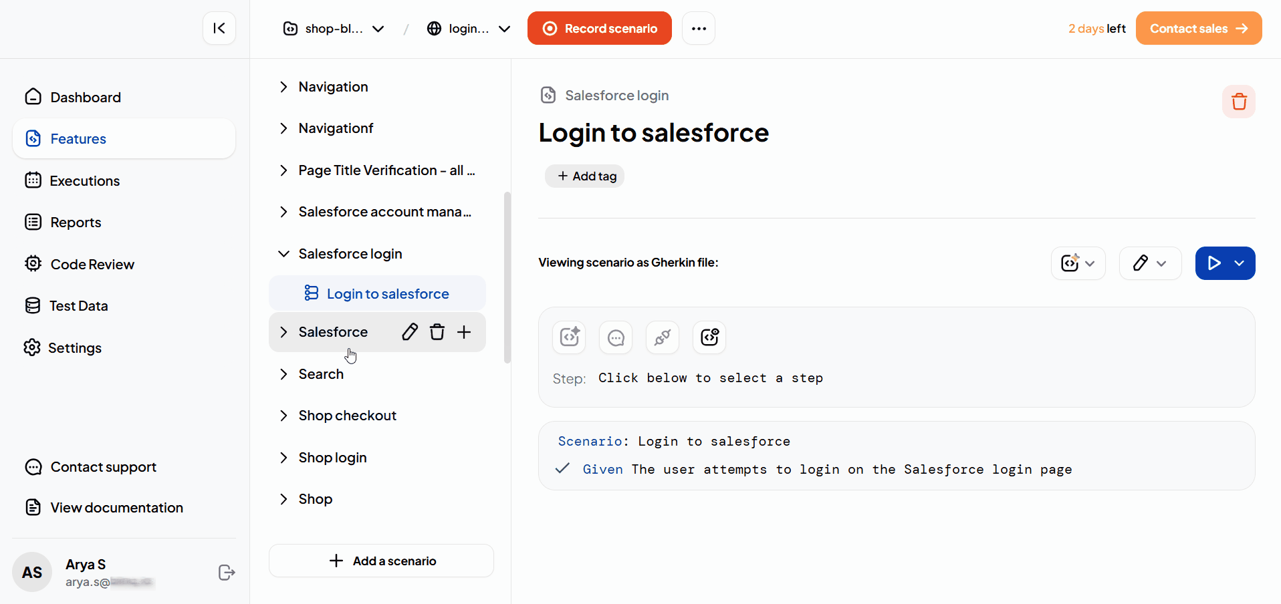This screenshot has width=1281, height=604.
Task: Click the plug connector step icon
Action: click(663, 337)
